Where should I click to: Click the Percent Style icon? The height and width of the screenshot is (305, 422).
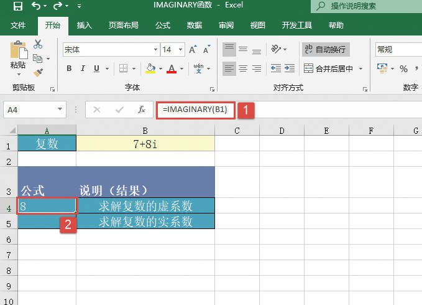click(x=403, y=68)
